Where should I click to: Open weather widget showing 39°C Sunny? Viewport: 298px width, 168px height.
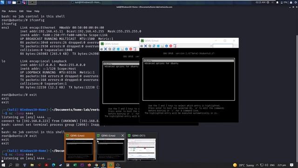point(244,165)
